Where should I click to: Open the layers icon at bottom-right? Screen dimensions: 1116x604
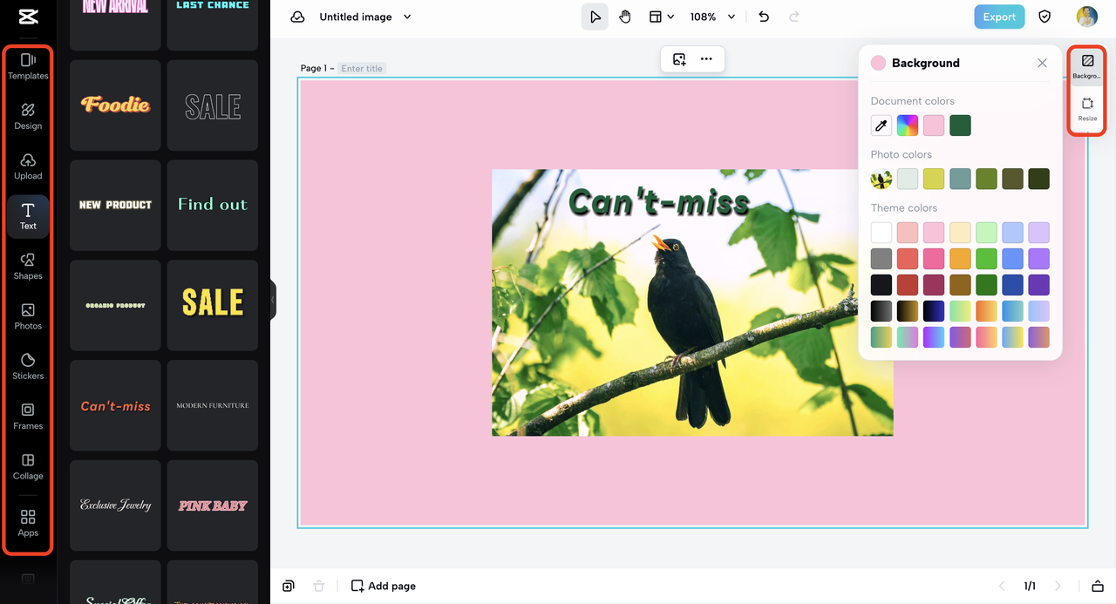click(x=1098, y=586)
